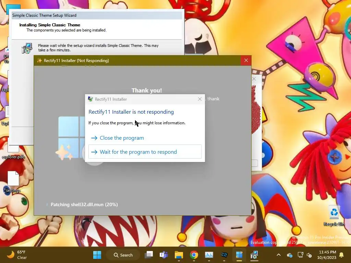Open File Explorer from taskbar
Viewport: 351px width, 263px height.
coord(179,255)
